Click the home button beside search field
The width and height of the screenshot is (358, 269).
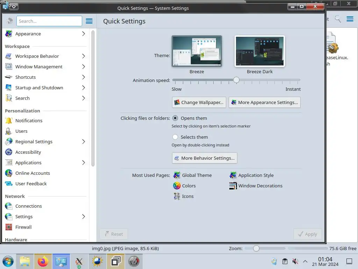pyautogui.click(x=9, y=21)
